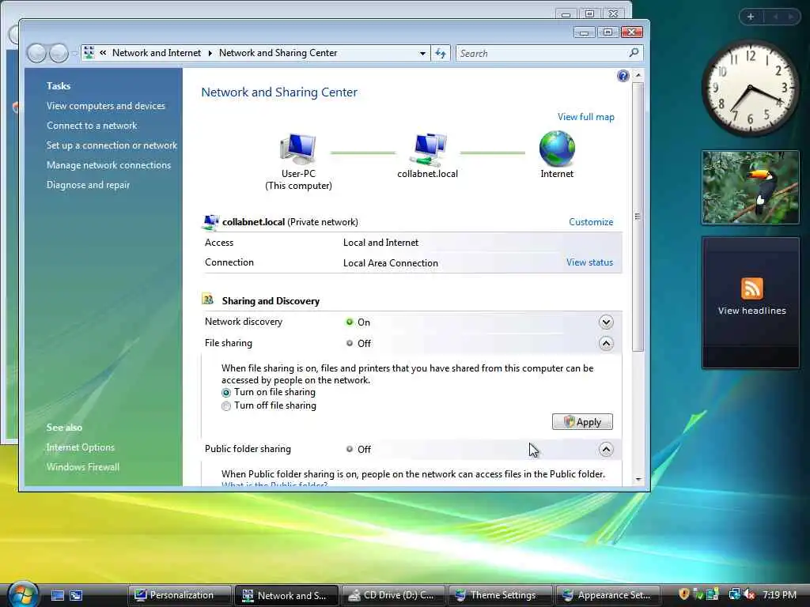Click the 7:19 PM taskbar clock
Viewport: 810px width, 607px height.
tap(779, 594)
